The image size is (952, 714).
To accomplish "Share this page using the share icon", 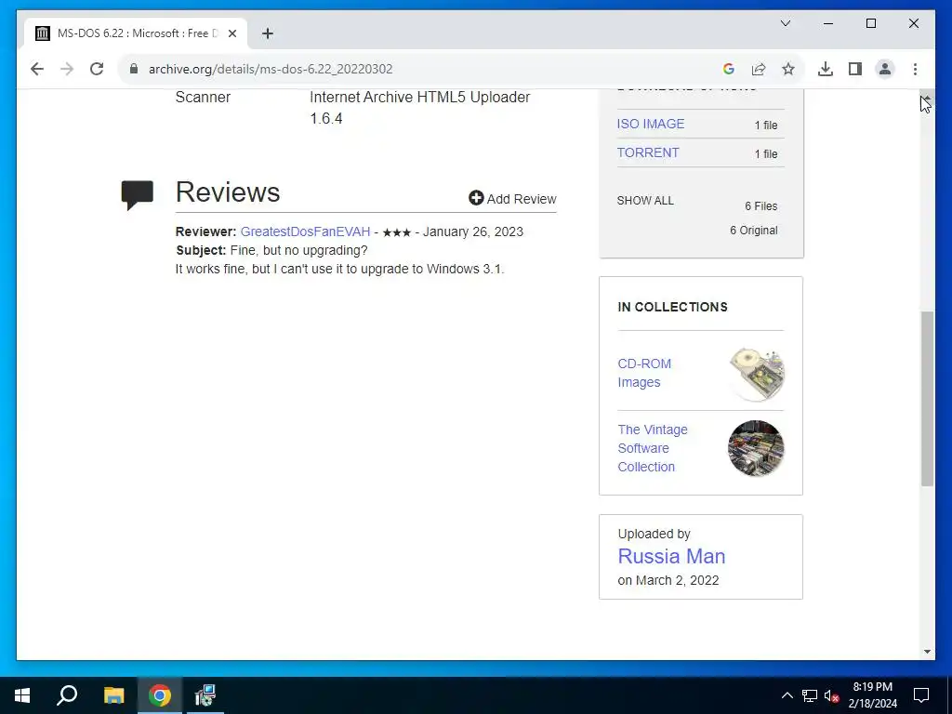I will click(759, 69).
